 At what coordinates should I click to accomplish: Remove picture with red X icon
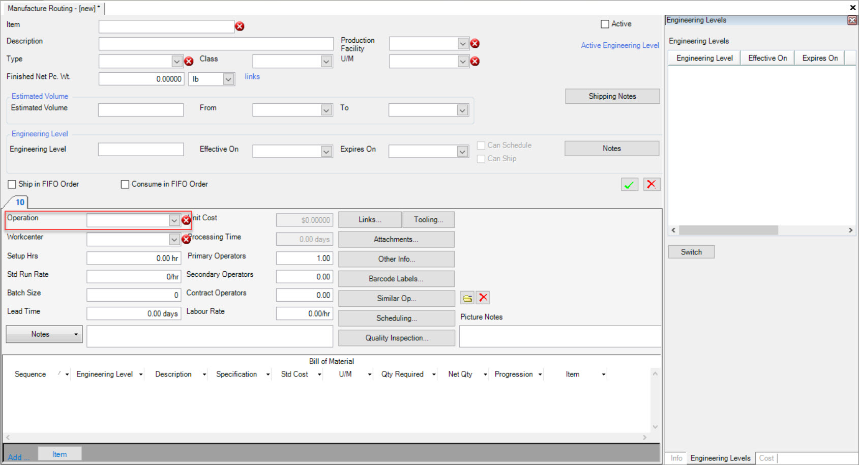tap(483, 298)
